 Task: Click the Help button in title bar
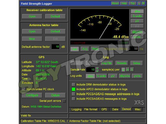click(x=124, y=3)
